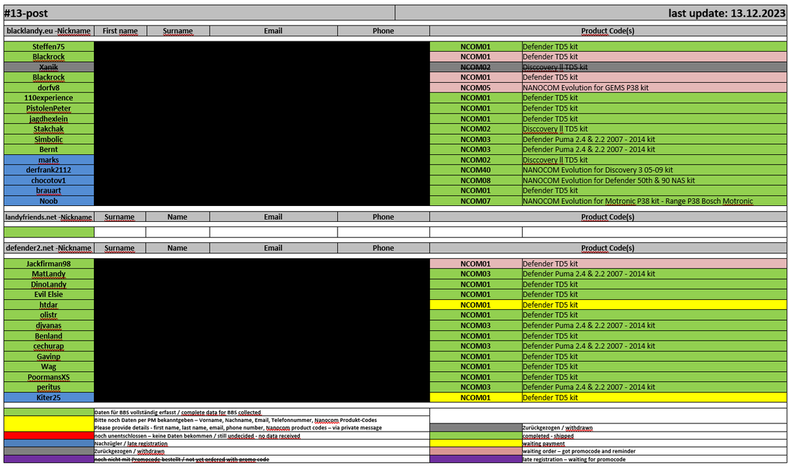Select the PoormansXS nickname cell
The width and height of the screenshot is (789, 473).
point(49,377)
